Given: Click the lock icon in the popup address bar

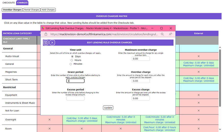Looking at the screenshot, I should (46, 34).
